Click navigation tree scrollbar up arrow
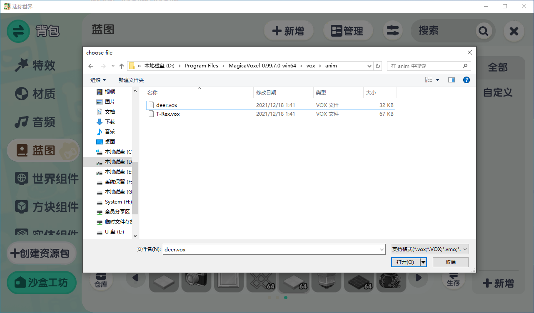The width and height of the screenshot is (534, 313). [x=135, y=91]
